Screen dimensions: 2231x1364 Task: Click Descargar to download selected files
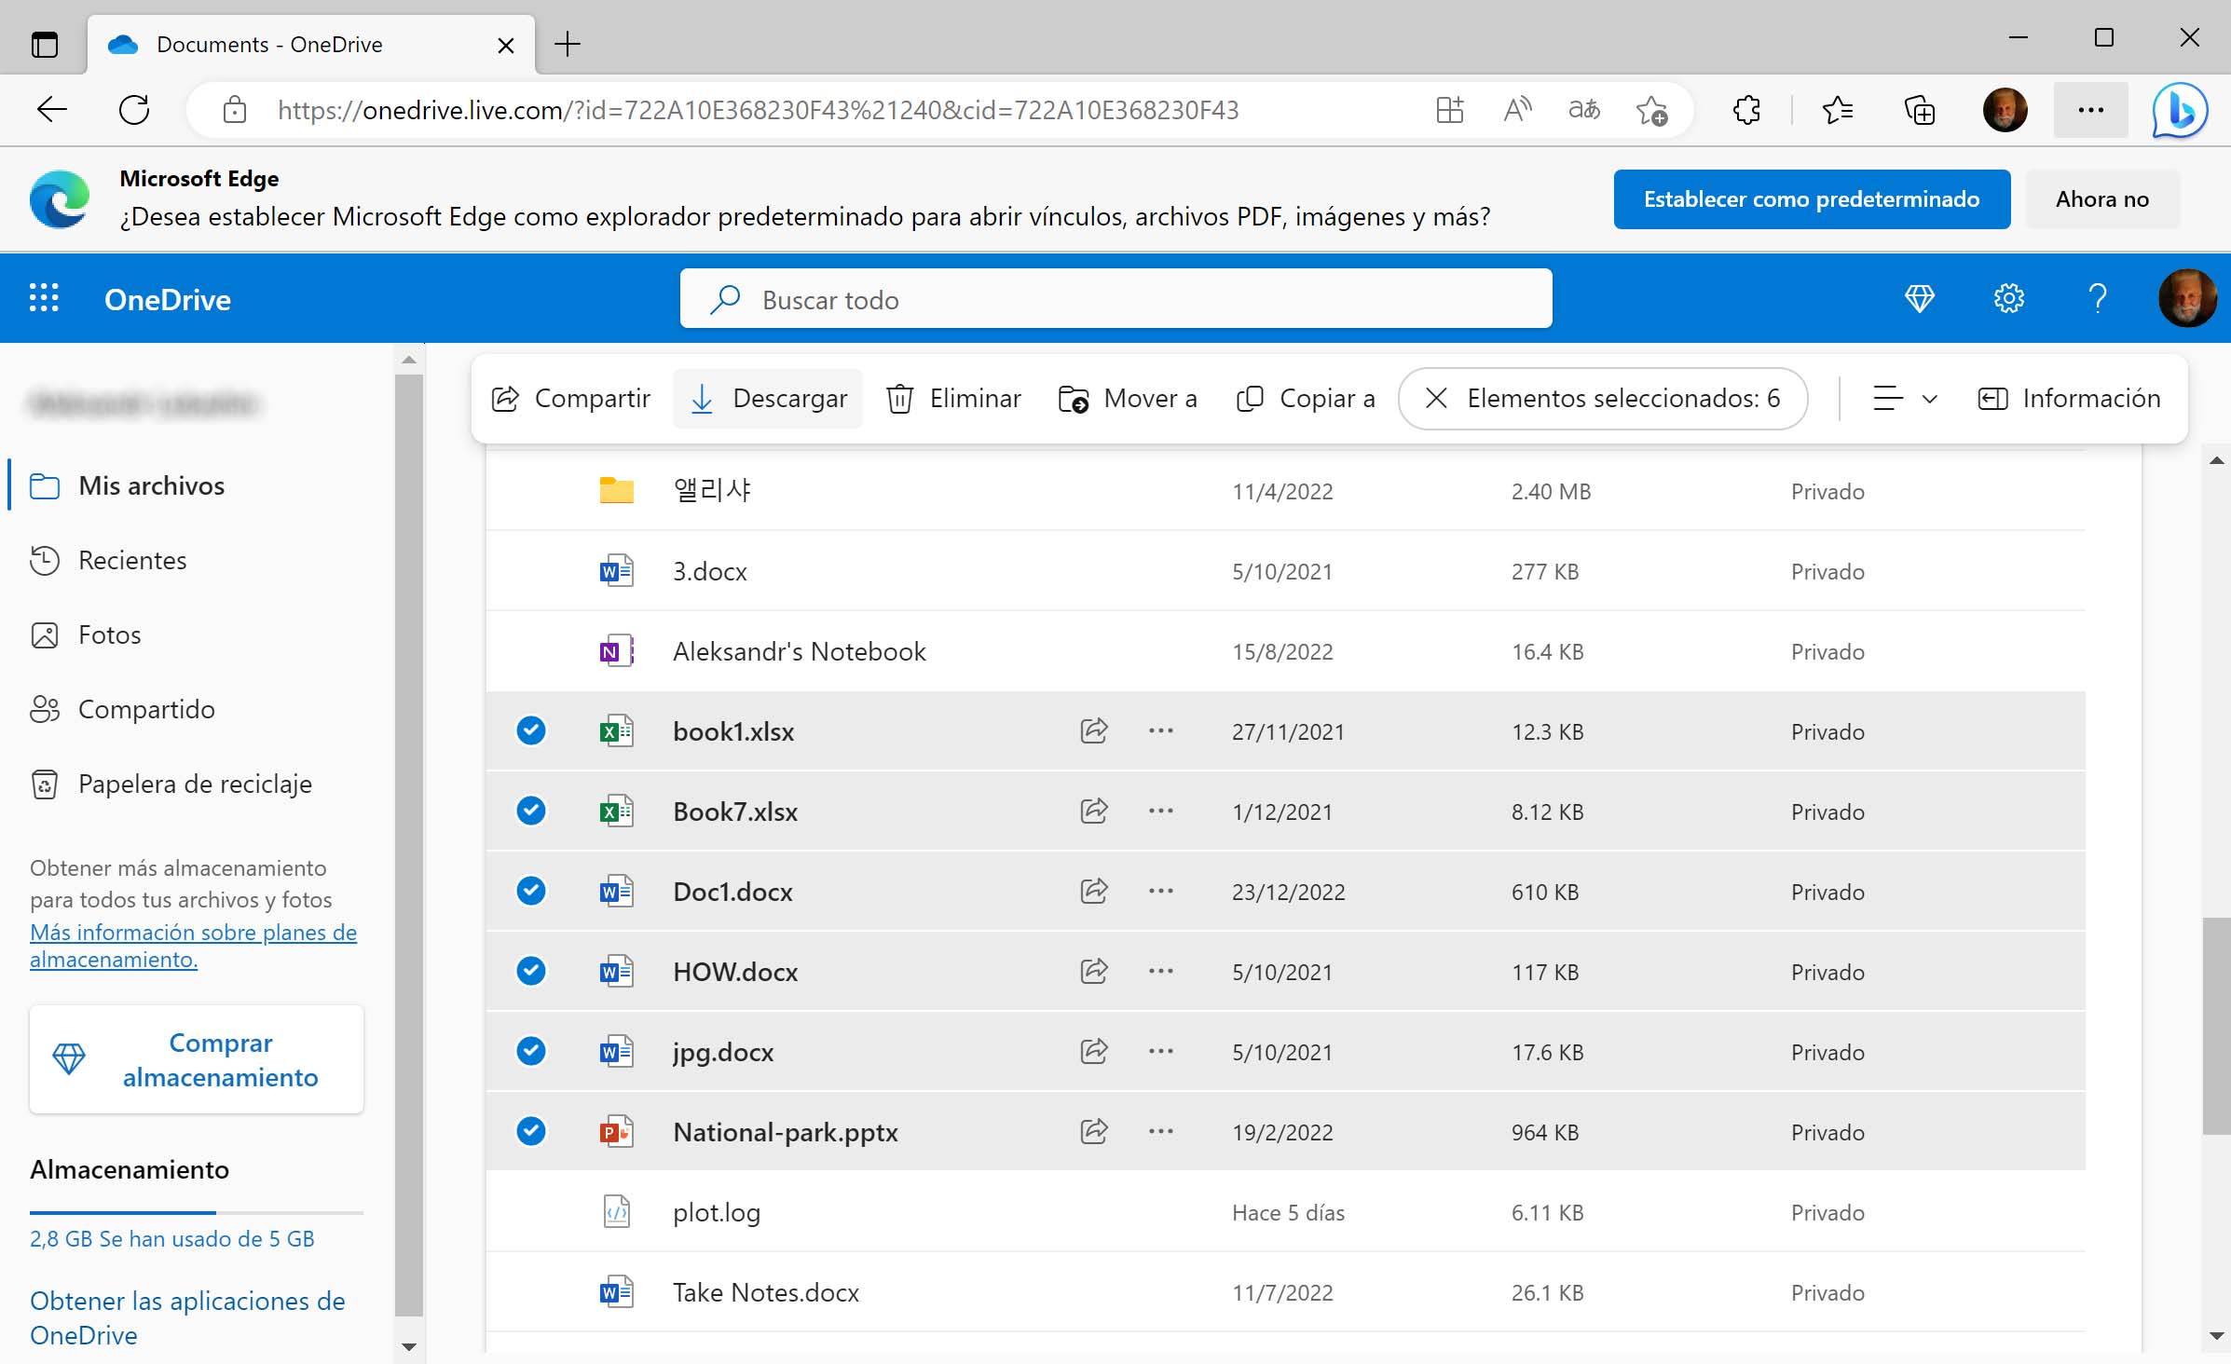pyautogui.click(x=768, y=399)
